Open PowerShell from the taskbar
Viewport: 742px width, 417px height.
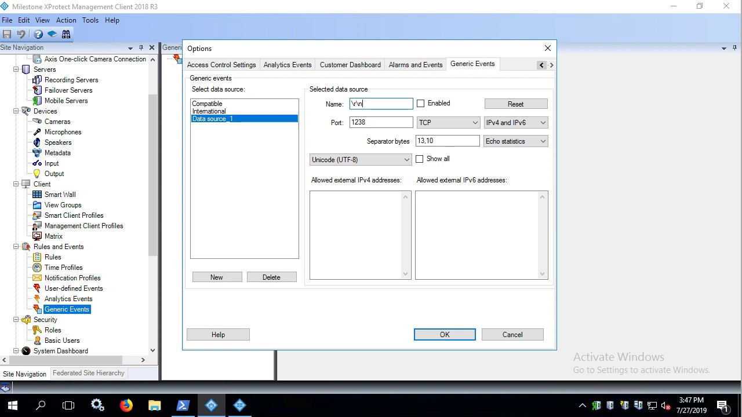click(x=183, y=405)
